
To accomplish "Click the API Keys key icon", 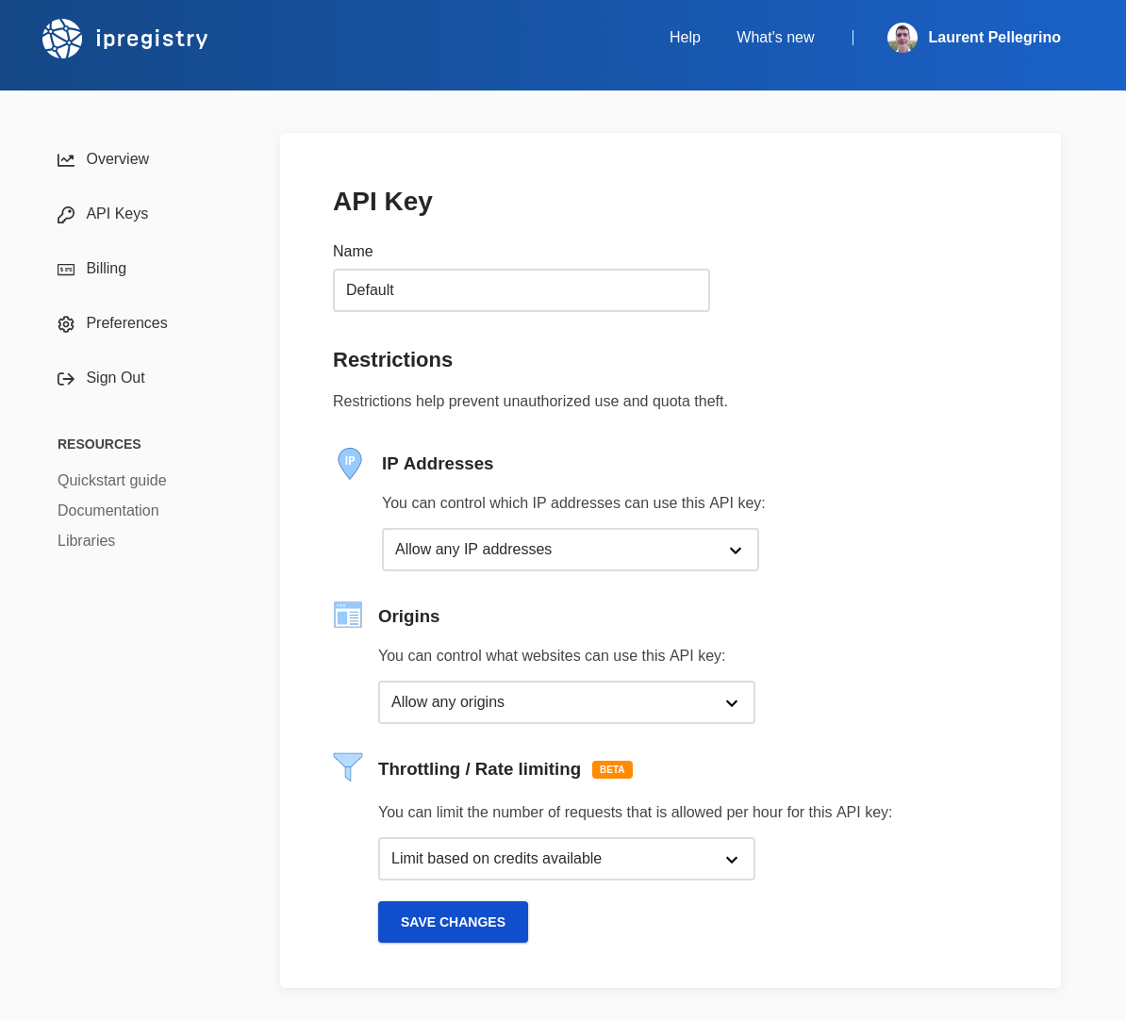I will click(x=66, y=215).
